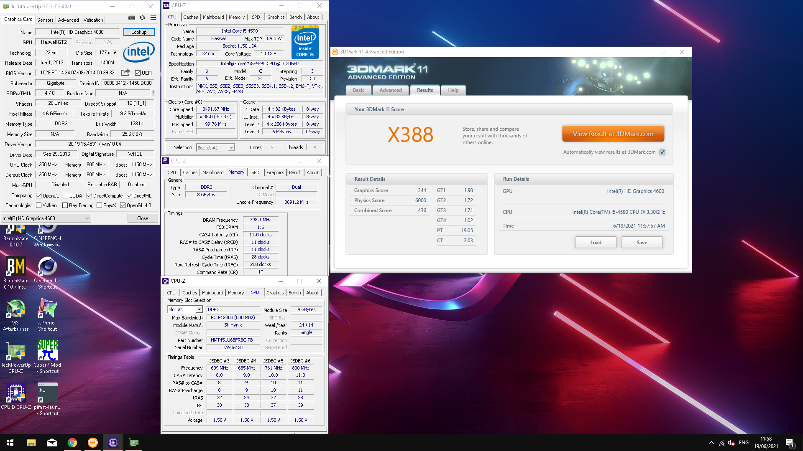Open GPU-Z hamburger menu
The image size is (803, 451).
(153, 18)
